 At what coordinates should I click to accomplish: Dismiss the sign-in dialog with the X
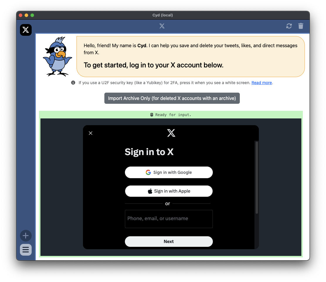[x=90, y=133]
